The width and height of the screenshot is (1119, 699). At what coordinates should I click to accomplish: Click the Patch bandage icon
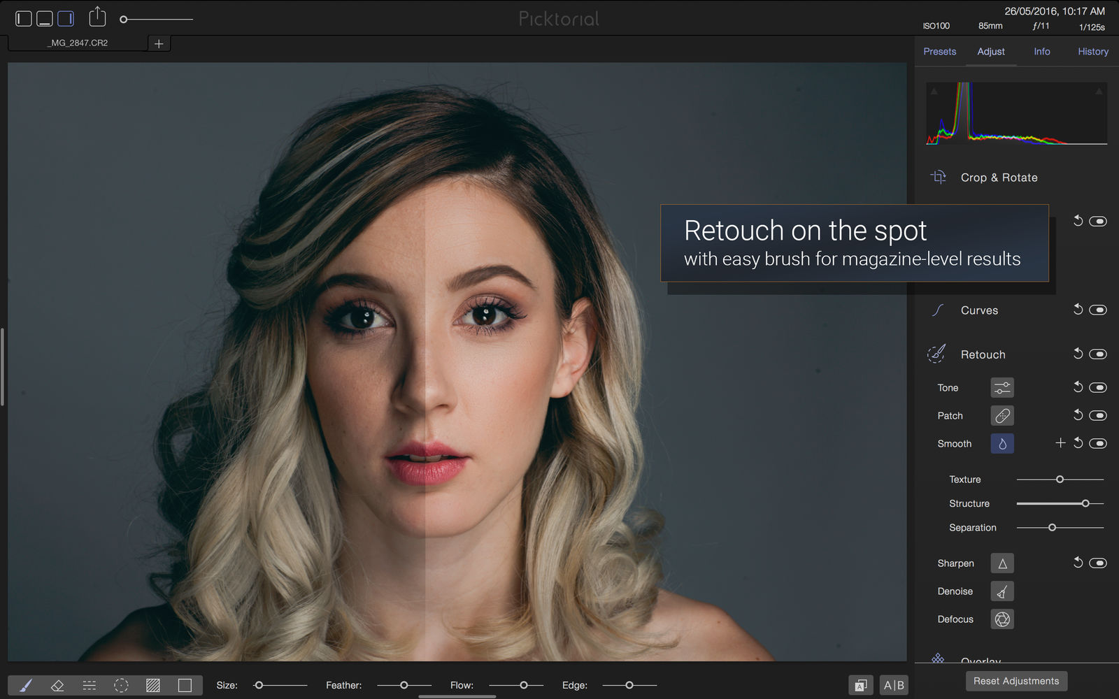[1002, 416]
